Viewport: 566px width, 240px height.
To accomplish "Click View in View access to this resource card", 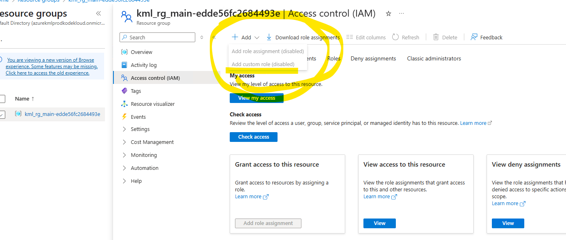I will coord(380,223).
